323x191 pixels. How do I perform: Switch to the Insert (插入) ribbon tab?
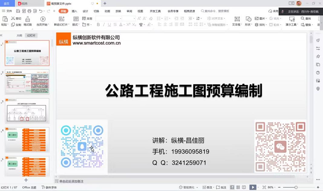click(x=75, y=11)
